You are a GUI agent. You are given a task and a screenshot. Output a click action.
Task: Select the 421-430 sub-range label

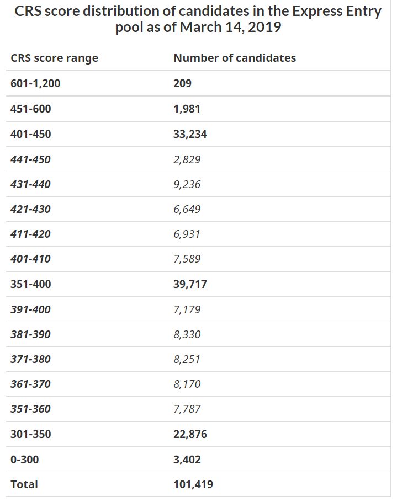30,209
